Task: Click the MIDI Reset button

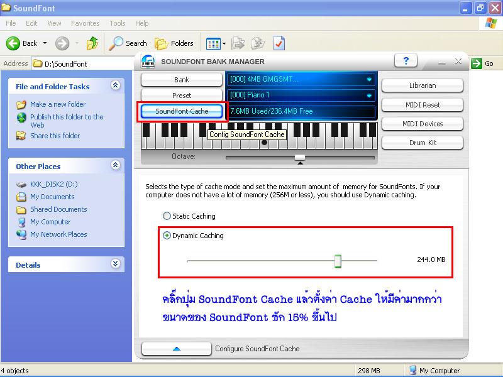Action: (x=423, y=105)
